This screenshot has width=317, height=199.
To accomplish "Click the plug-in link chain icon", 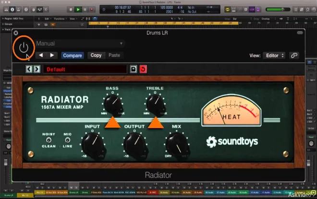I will coord(294,56).
